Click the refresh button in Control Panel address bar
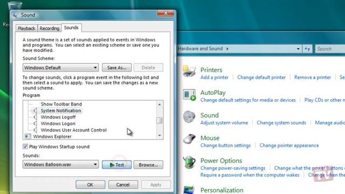 [x=307, y=49]
